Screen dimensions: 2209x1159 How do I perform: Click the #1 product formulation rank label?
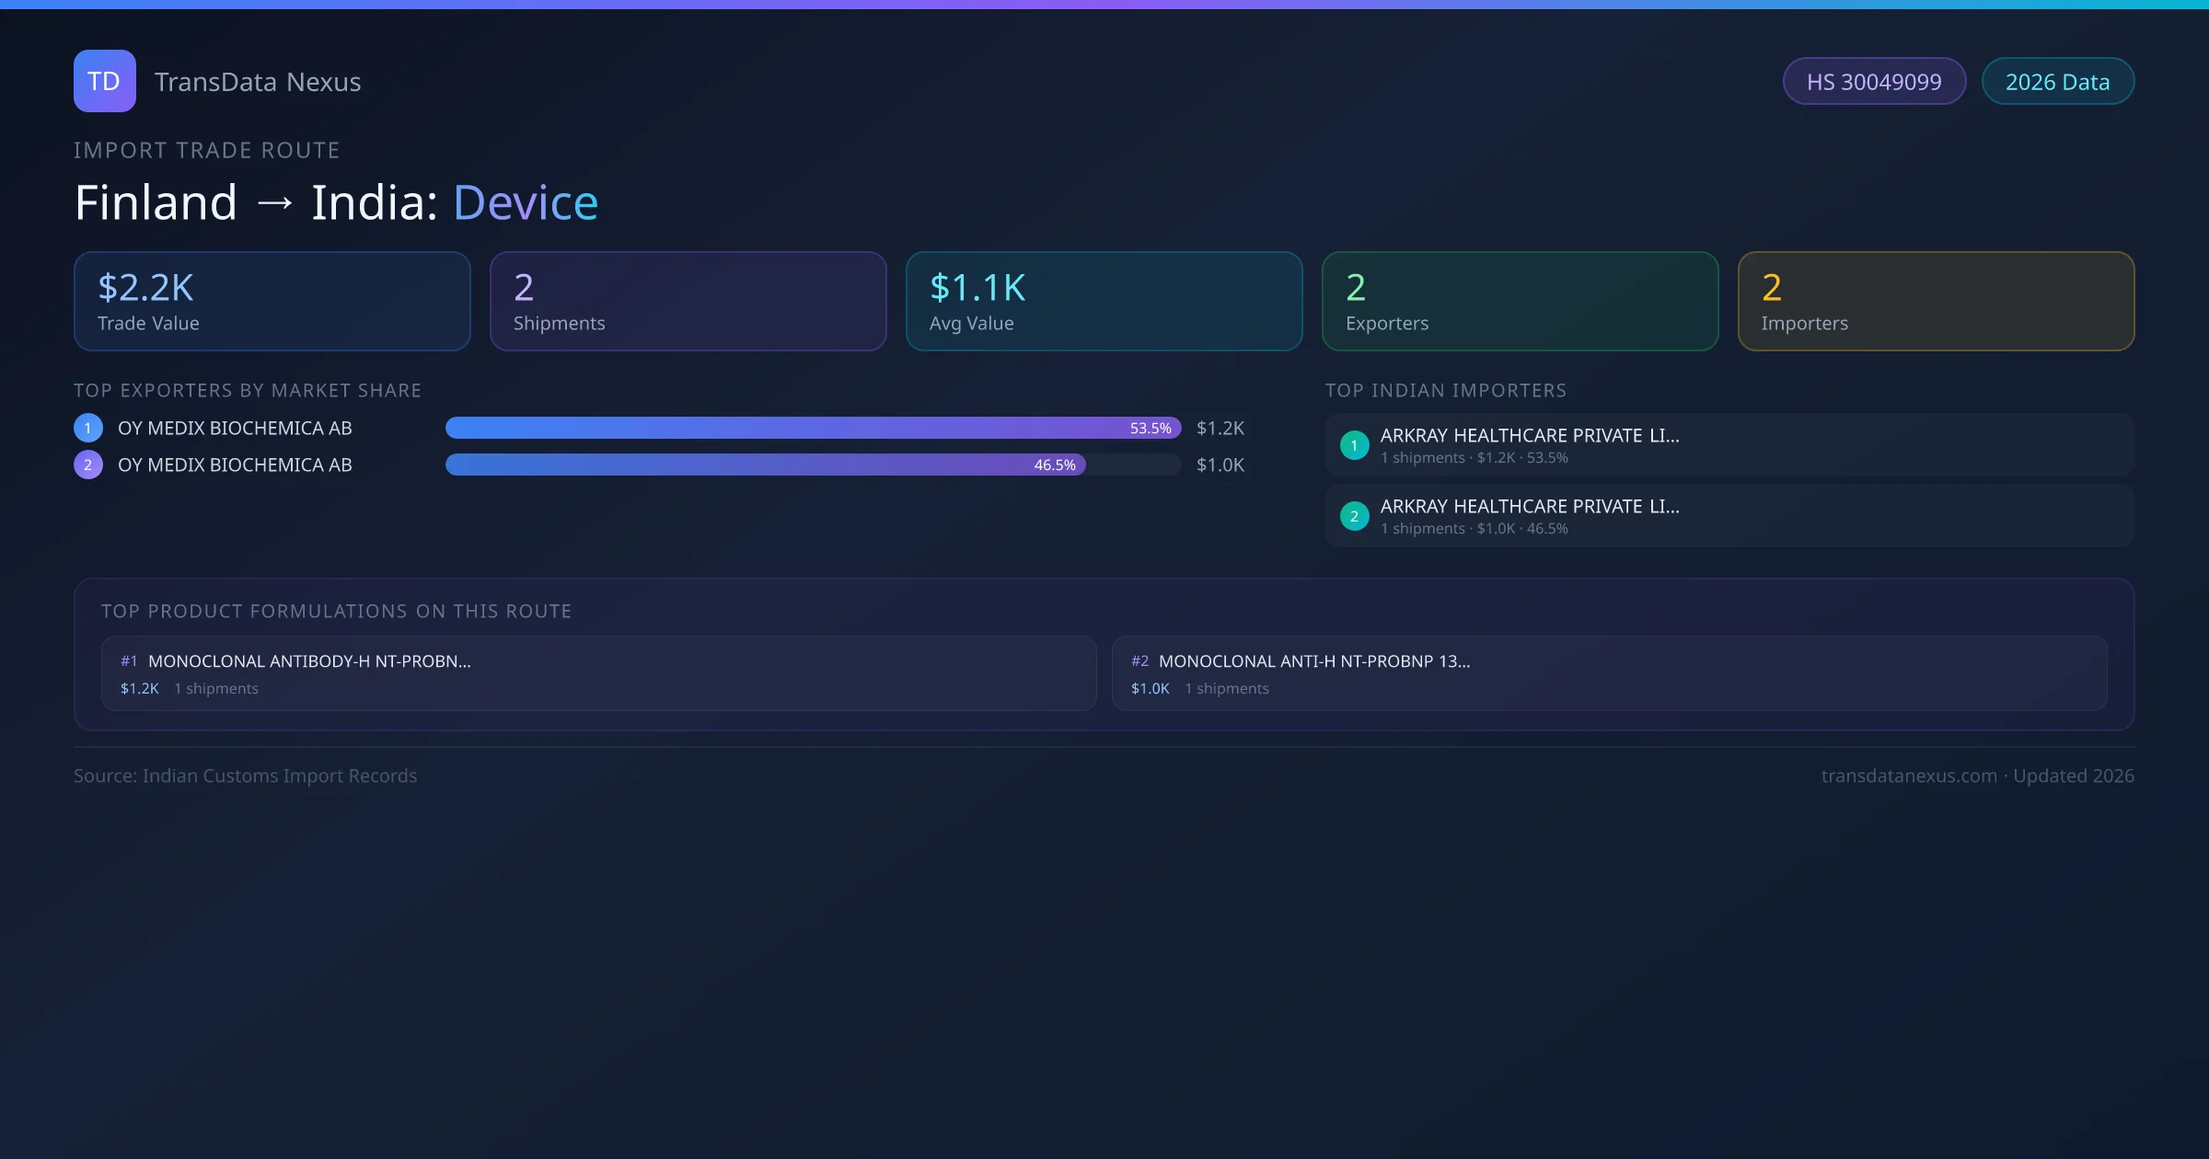pyautogui.click(x=129, y=661)
